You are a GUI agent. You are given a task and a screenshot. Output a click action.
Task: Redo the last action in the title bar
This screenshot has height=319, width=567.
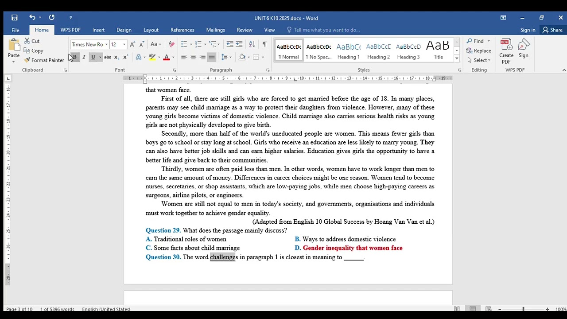point(52,18)
